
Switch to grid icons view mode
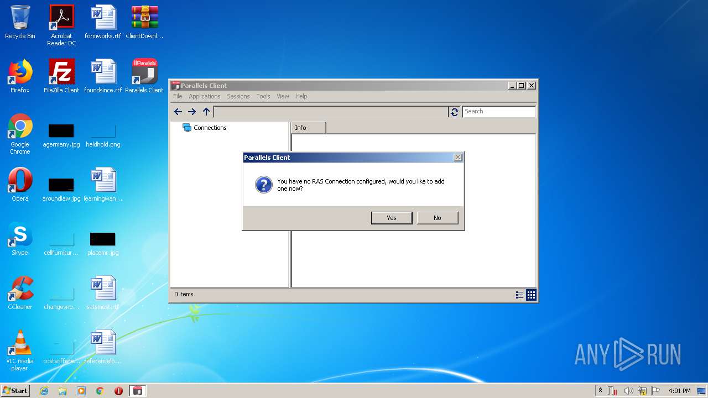(531, 295)
